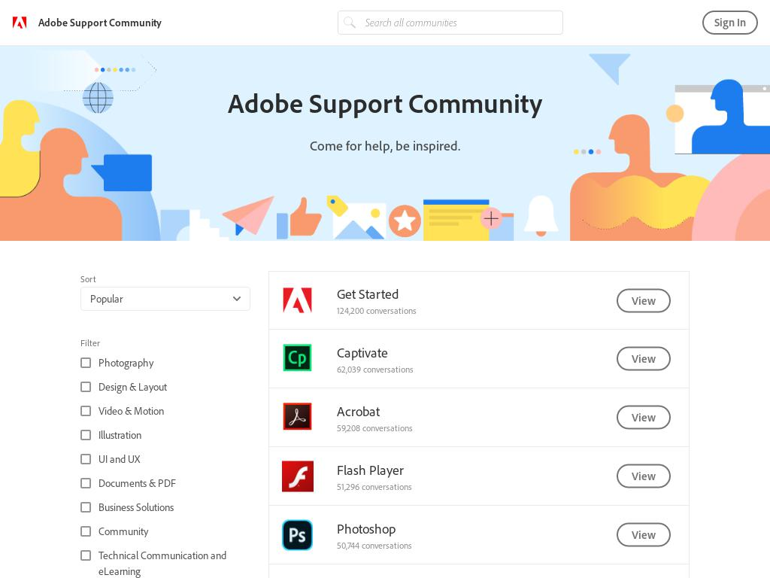View the Captivate community

(644, 359)
